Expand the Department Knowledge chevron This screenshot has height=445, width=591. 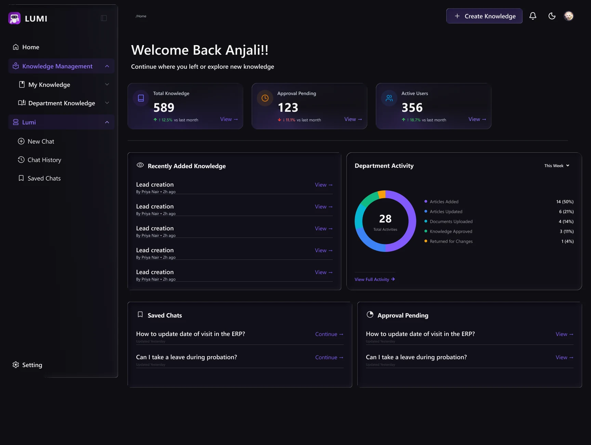tap(107, 103)
